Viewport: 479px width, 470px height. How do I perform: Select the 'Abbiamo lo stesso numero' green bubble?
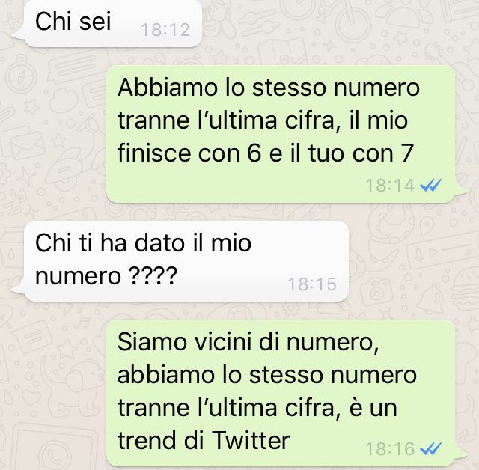coord(286,134)
